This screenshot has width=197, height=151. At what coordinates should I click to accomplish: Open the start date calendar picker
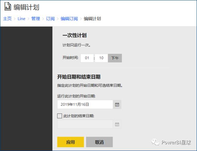click(x=117, y=104)
